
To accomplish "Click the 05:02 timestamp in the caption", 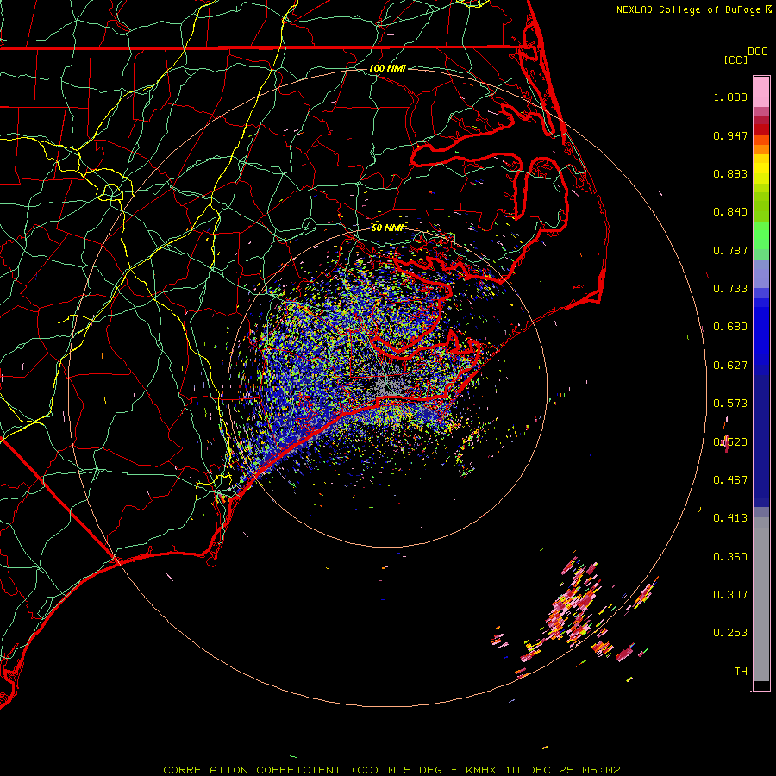I will [x=601, y=770].
